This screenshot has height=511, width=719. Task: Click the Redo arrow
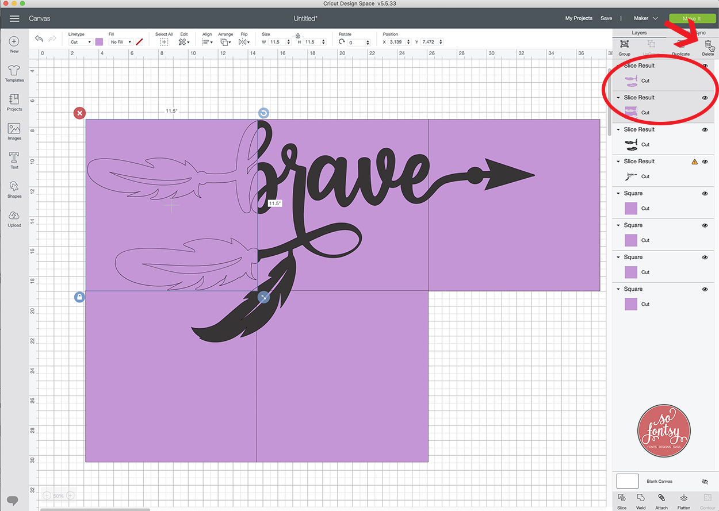pyautogui.click(x=52, y=39)
